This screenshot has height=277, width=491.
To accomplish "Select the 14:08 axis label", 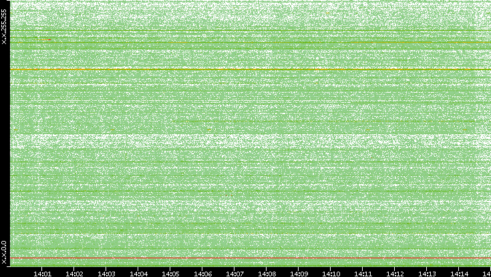I will point(267,274).
